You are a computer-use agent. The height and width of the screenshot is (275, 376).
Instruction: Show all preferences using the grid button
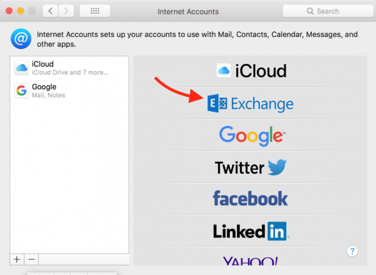click(95, 11)
